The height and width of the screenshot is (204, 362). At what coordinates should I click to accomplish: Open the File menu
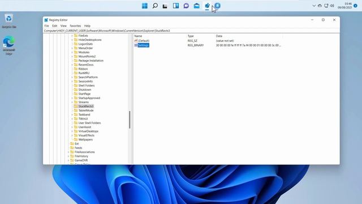pos(46,26)
